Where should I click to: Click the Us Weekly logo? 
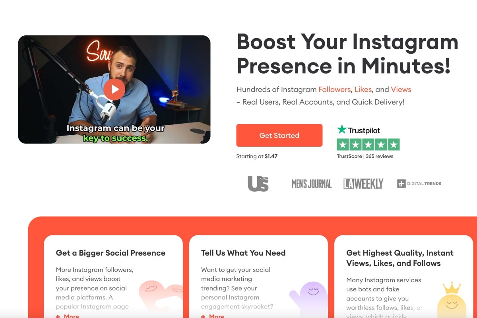[258, 183]
